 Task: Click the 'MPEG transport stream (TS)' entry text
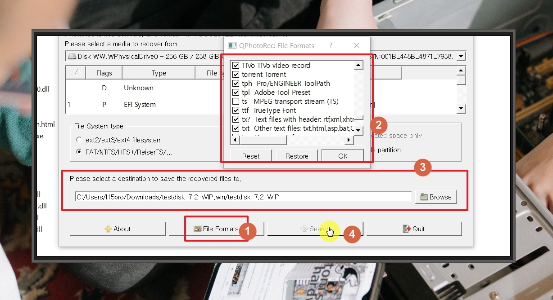296,101
